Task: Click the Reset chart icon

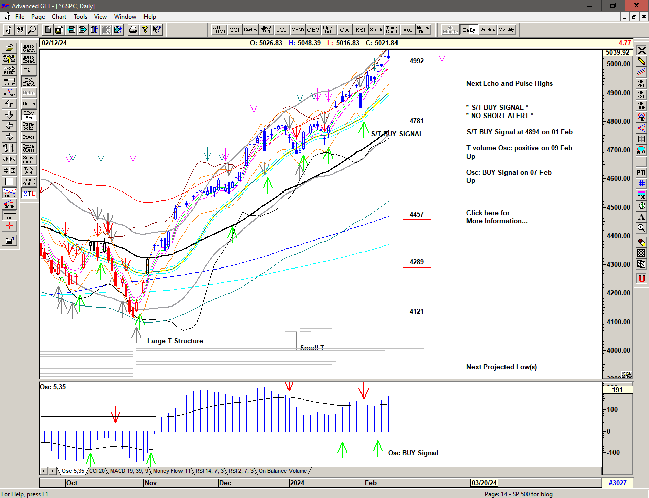Action: [9, 70]
